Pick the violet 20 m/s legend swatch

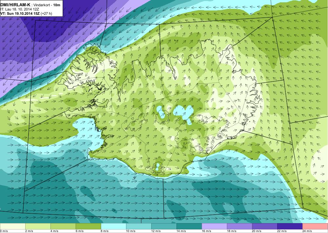pos(265,226)
